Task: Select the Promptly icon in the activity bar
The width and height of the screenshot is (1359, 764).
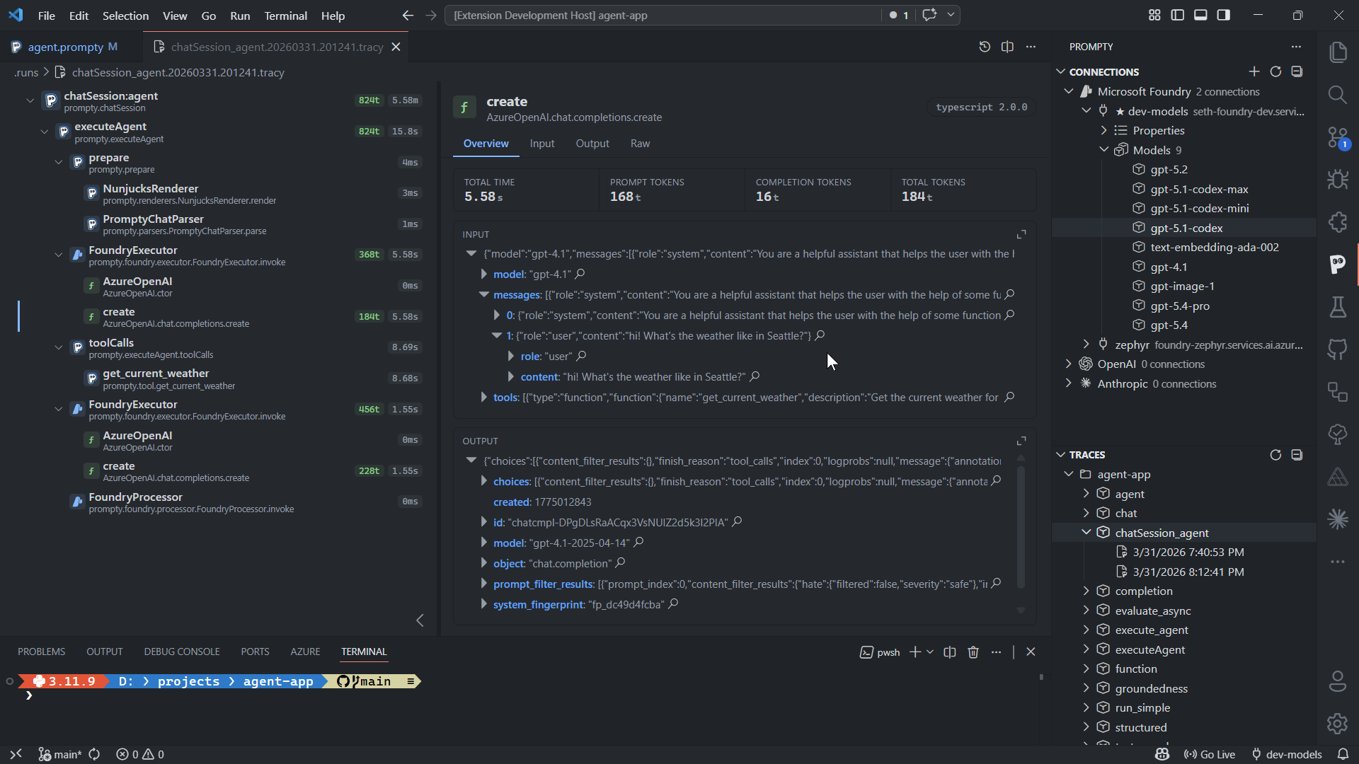Action: tap(1338, 265)
